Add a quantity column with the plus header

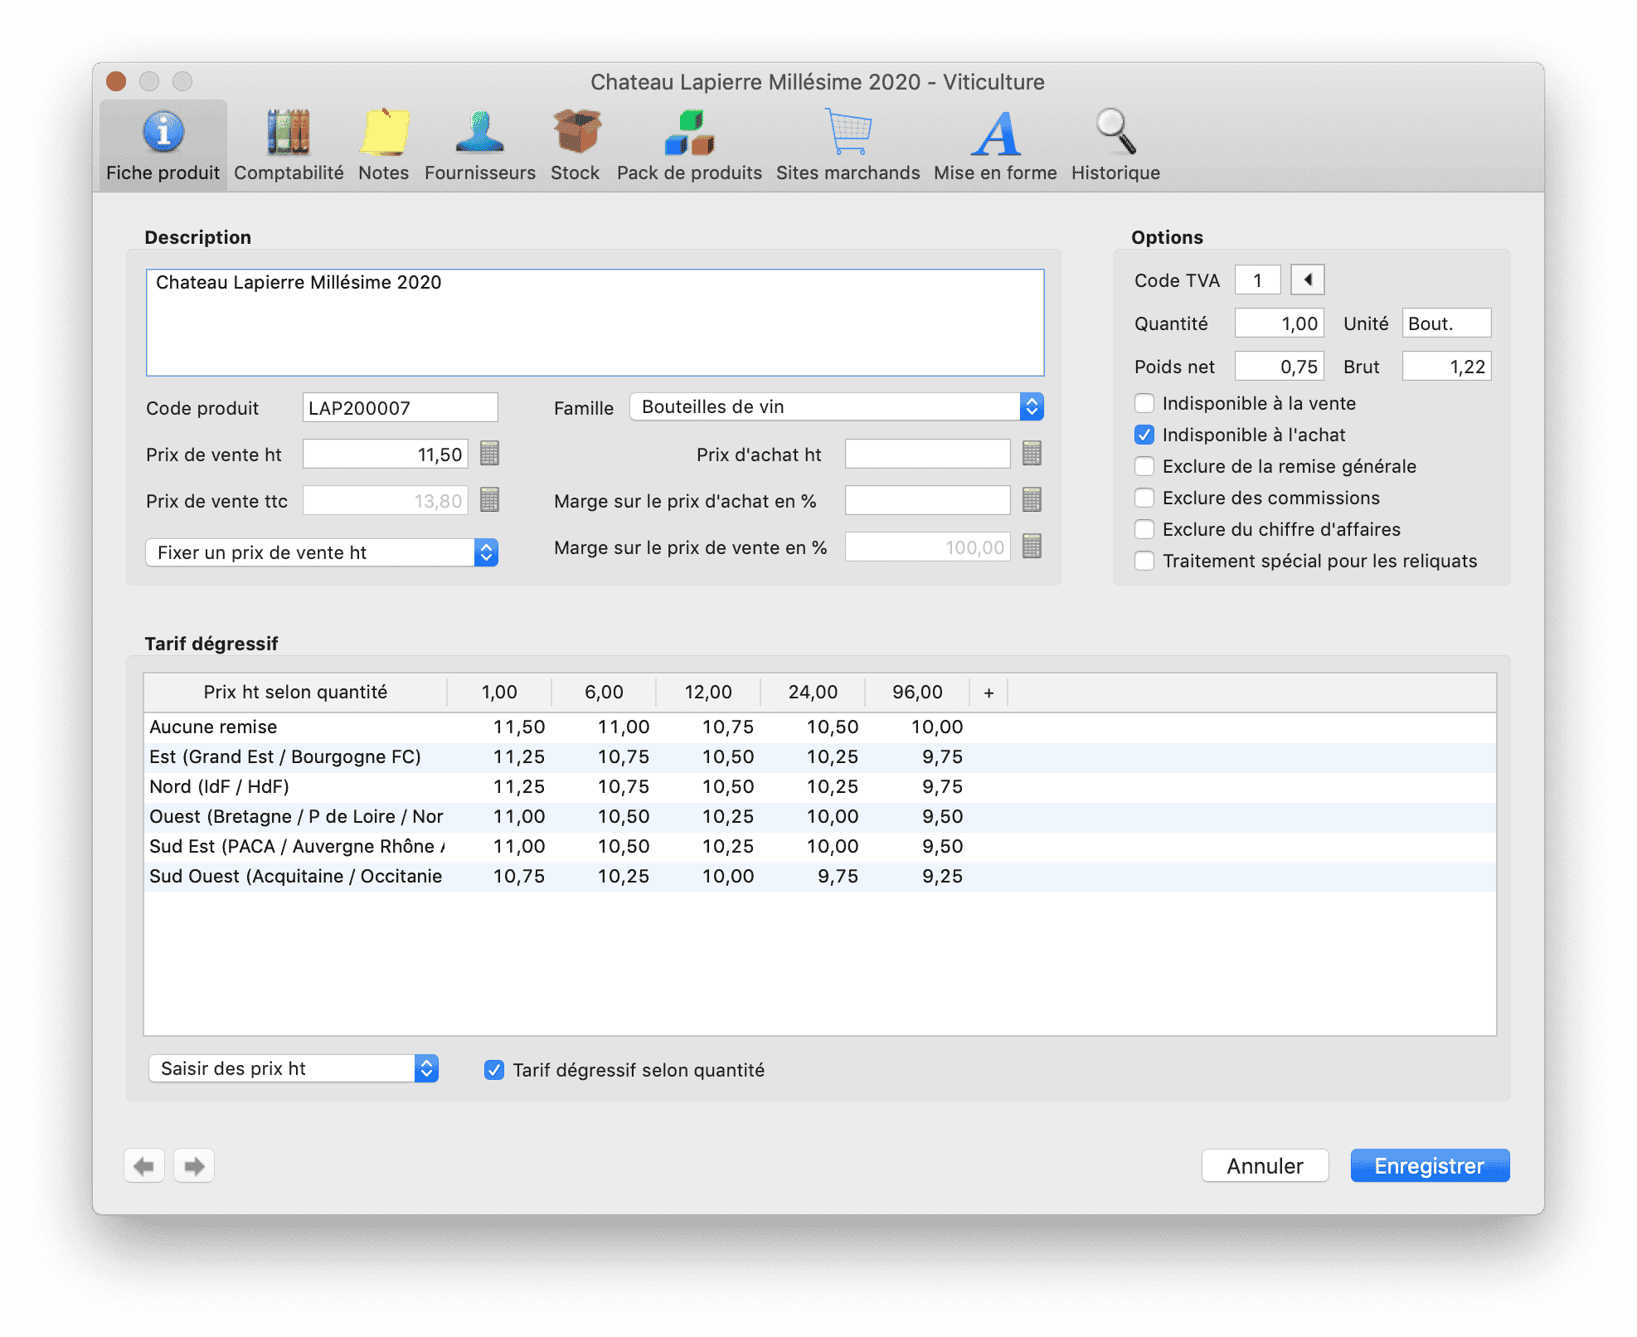(989, 693)
